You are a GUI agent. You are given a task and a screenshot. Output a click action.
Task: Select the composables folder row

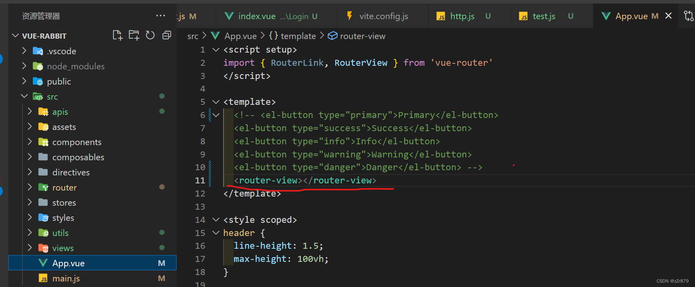coord(92,157)
